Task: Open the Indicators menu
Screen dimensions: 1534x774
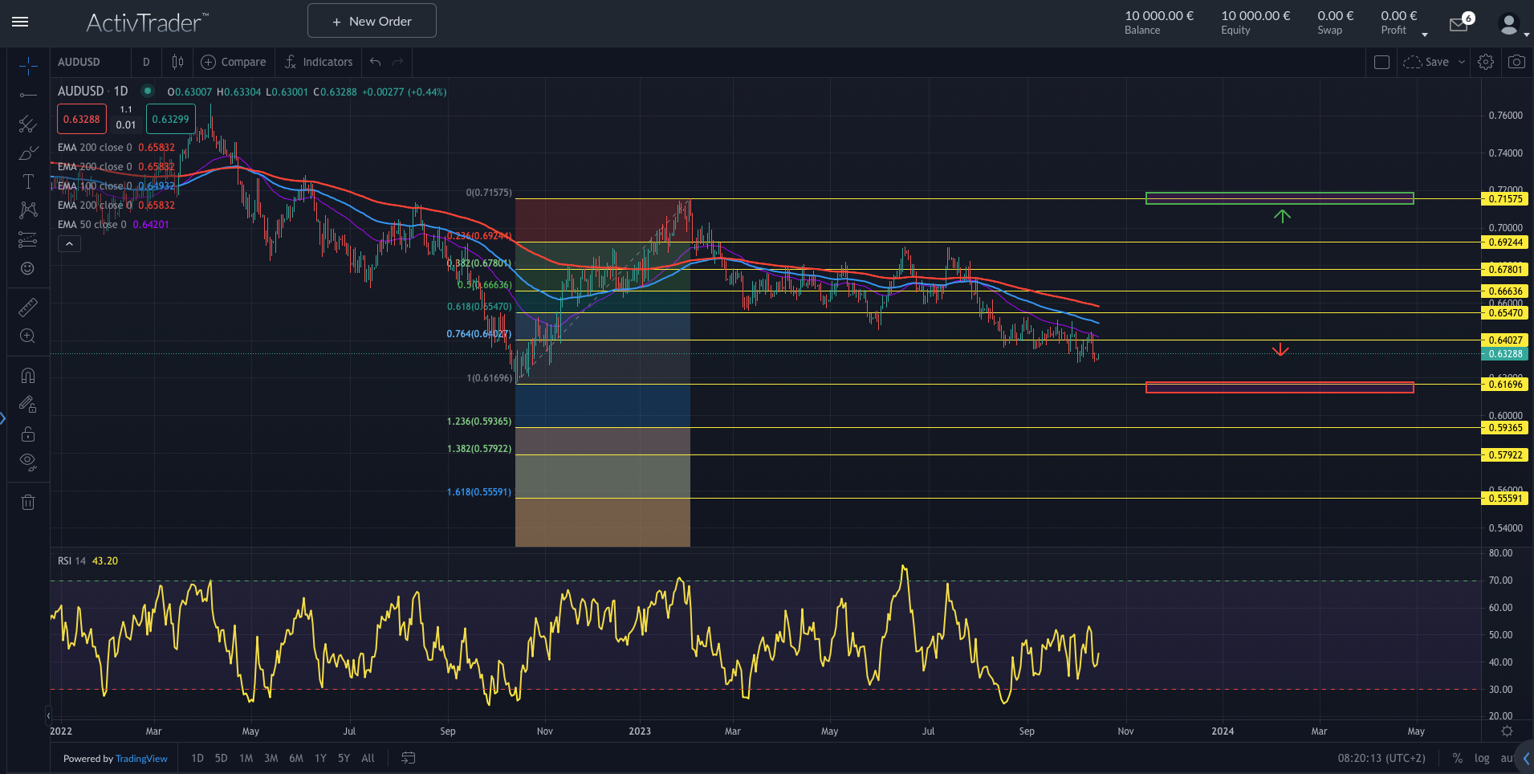Action: (x=318, y=61)
